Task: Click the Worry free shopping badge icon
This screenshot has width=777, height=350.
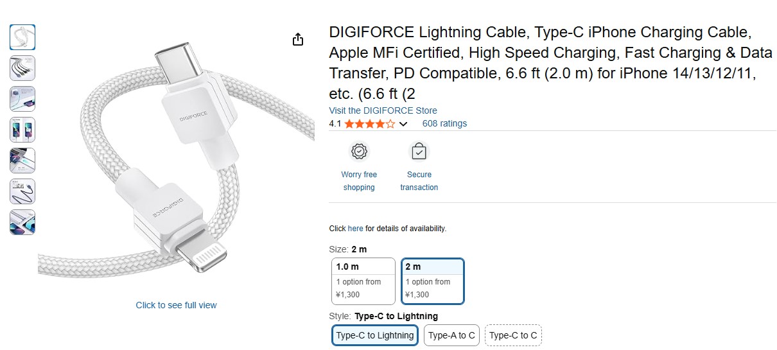Action: (359, 152)
